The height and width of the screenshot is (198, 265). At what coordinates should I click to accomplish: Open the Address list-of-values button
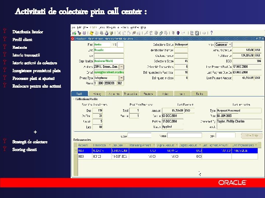tap(121, 67)
